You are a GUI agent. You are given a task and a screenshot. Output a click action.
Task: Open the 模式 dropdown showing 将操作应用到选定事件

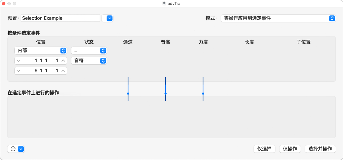click(x=278, y=18)
